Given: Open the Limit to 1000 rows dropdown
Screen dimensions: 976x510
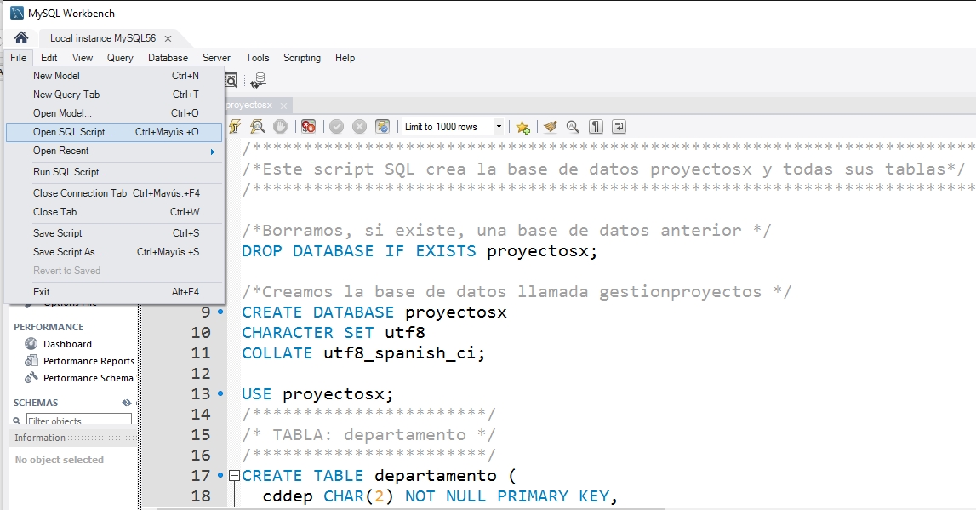Looking at the screenshot, I should point(499,127).
